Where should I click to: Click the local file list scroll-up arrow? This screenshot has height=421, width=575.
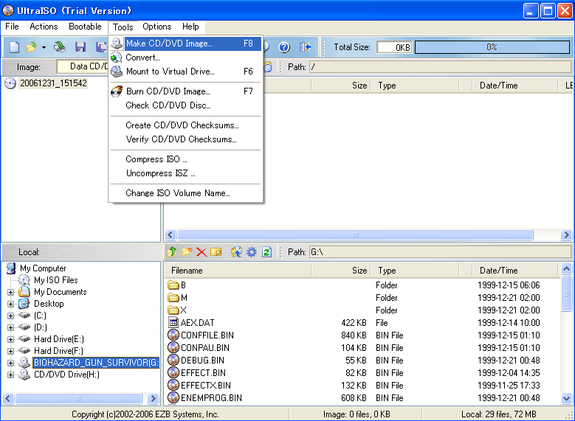566,269
